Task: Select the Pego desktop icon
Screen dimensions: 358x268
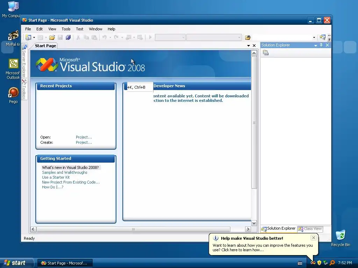Action: [13, 95]
